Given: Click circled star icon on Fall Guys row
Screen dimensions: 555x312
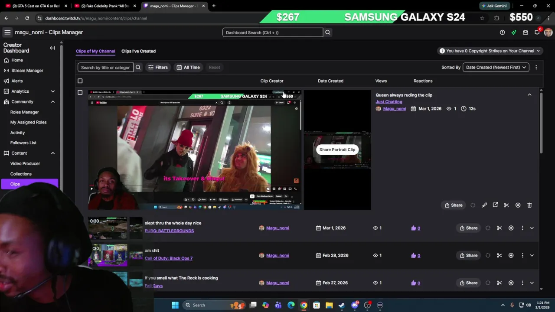Looking at the screenshot, I should (511, 283).
